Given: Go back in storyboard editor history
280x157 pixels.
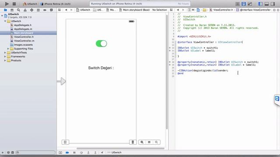Looking at the screenshot, I should [66, 10].
